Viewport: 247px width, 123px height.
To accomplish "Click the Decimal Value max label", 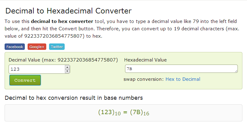I will [63, 60].
